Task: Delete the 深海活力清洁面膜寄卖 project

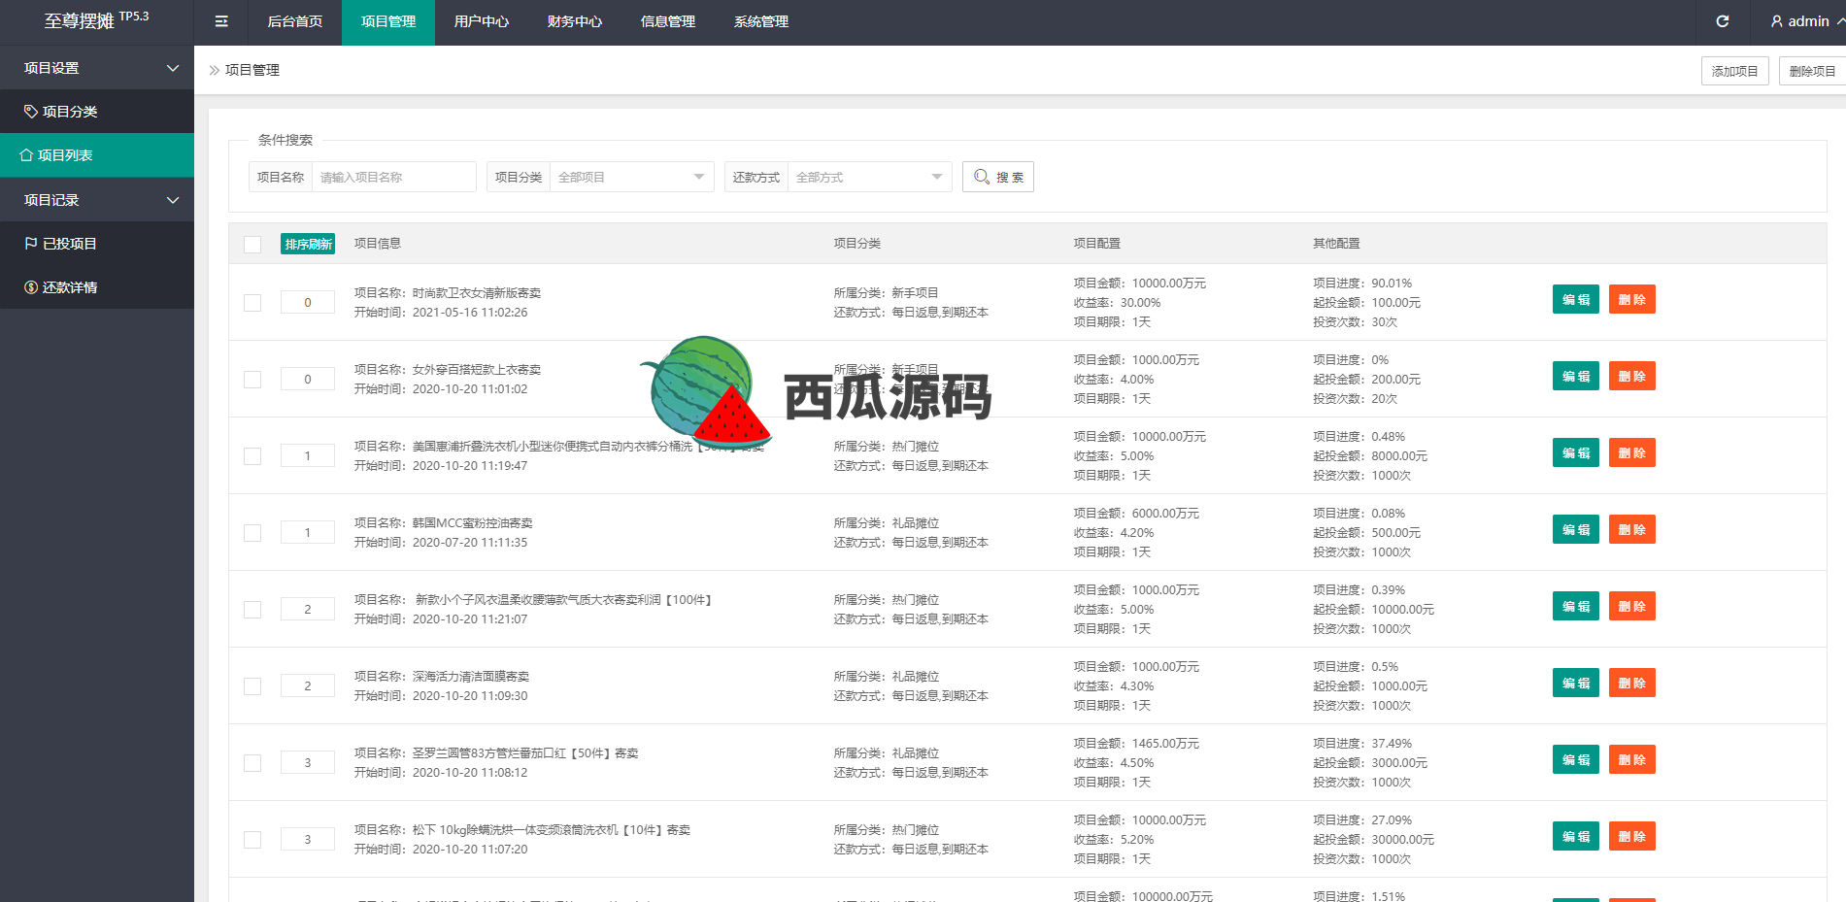Action: point(1632,683)
